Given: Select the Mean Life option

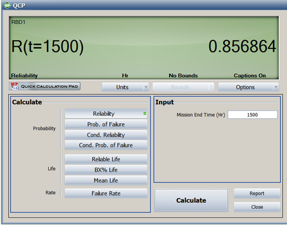Looking at the screenshot, I should tap(106, 180).
